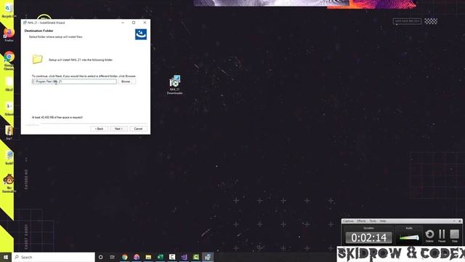Open the Help menu in the recorder
This screenshot has width=465, height=262.
coord(383,221)
